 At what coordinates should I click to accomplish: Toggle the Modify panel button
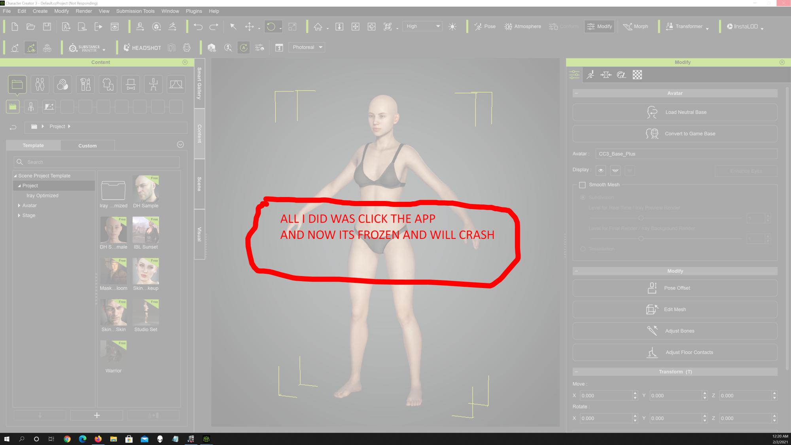click(x=600, y=27)
